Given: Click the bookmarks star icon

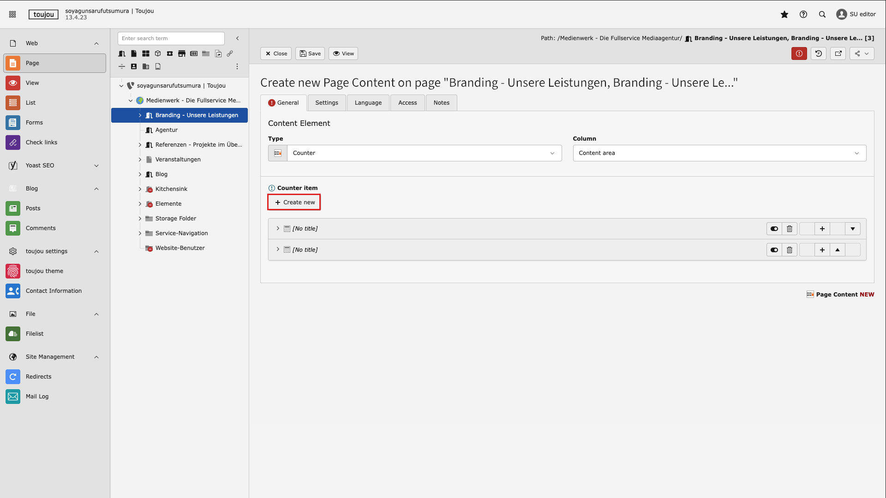Looking at the screenshot, I should [784, 14].
